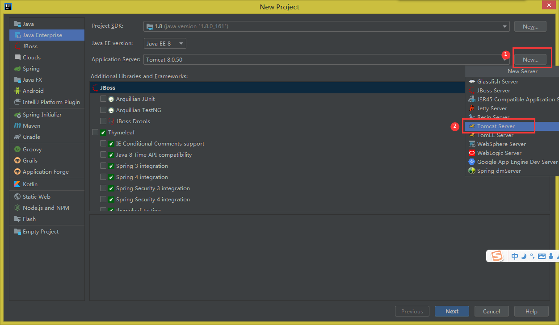Screen dimensions: 559x325
Task: Open the Application Server combo box
Action: pos(327,59)
